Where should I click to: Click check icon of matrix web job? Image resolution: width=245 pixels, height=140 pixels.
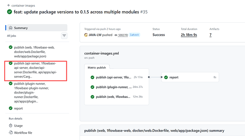pos(93,97)
